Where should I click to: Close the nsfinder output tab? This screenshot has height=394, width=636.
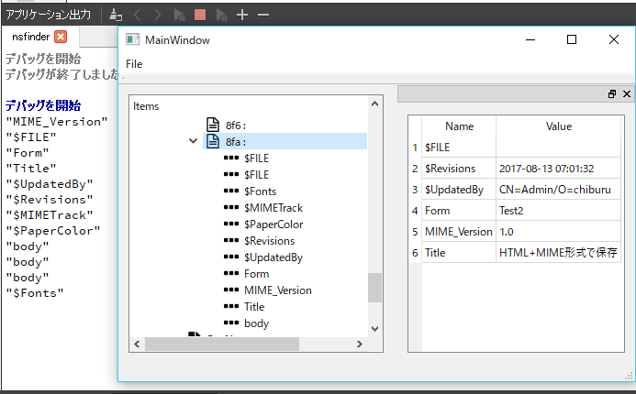click(61, 37)
